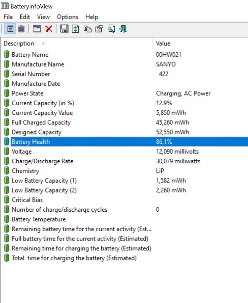Select the Battery Name row
Screen dimensions: 248x303
coord(124,54)
